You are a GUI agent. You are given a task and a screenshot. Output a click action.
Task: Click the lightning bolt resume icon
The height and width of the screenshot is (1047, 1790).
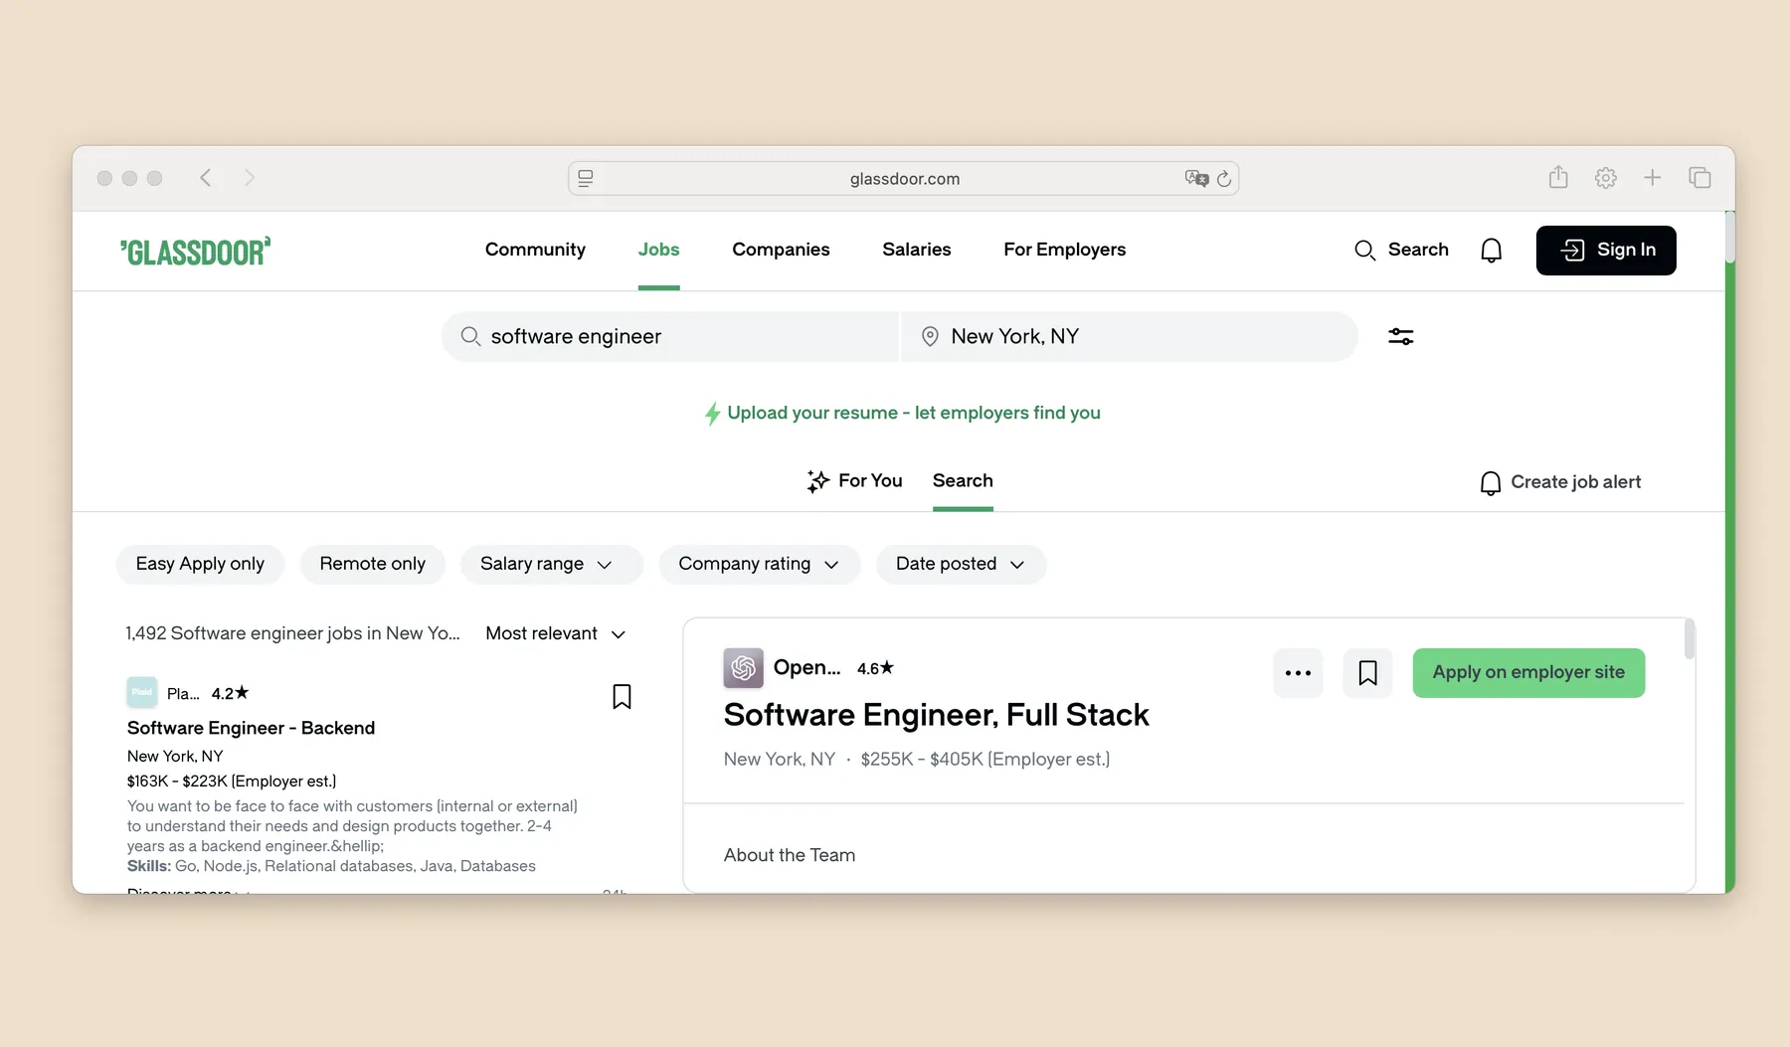point(712,414)
